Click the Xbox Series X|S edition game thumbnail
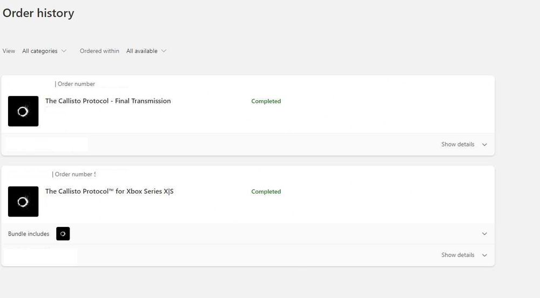The width and height of the screenshot is (540, 298). click(x=23, y=202)
